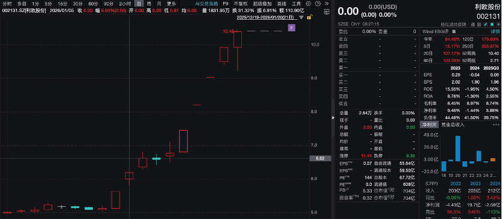Image resolution: width=502 pixels, height=219 pixels.
Task: Switch to the 净利润 chart tab
Action: click(x=429, y=125)
